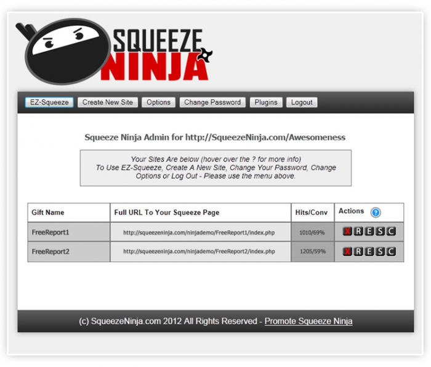The image size is (431, 367).
Task: Click the X delete icon for FreeReport1
Action: (x=347, y=231)
